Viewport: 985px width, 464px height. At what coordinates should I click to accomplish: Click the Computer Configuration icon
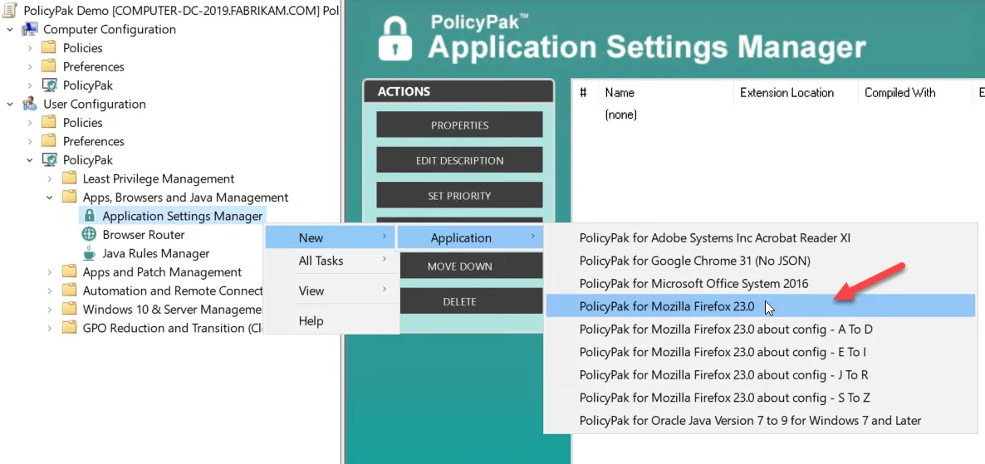(x=30, y=30)
